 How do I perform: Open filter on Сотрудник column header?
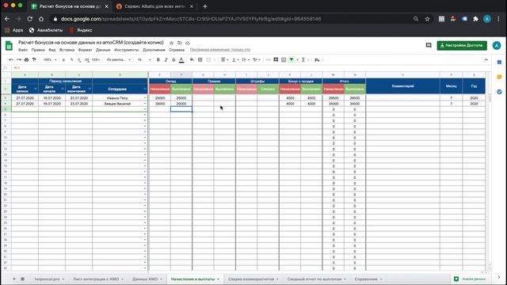(144, 89)
